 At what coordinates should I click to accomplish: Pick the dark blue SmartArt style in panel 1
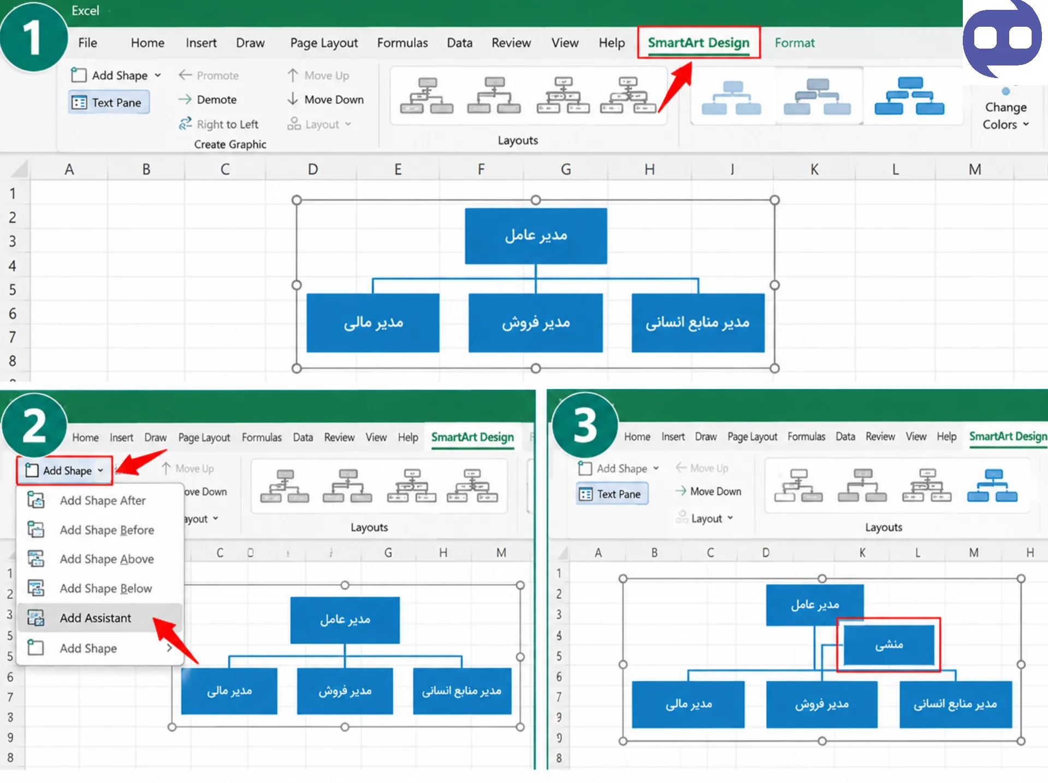909,96
